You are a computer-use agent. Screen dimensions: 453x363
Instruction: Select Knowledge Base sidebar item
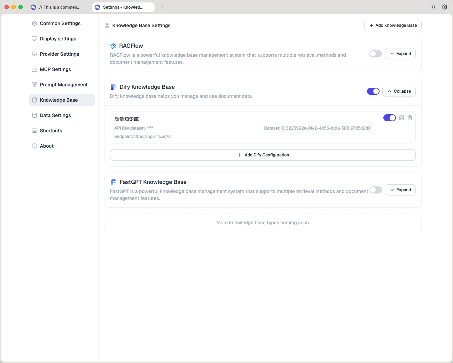(62, 100)
